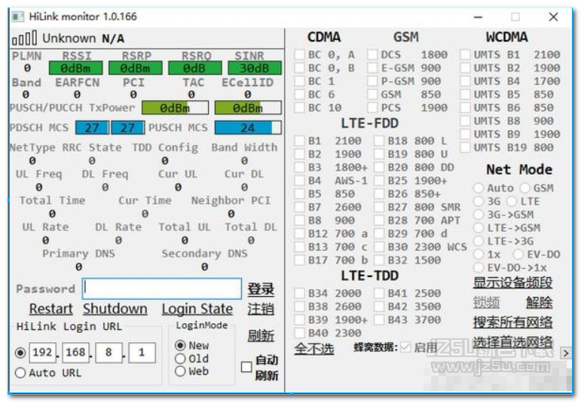Click the 登录 login link
The height and width of the screenshot is (403, 581).
tap(261, 289)
